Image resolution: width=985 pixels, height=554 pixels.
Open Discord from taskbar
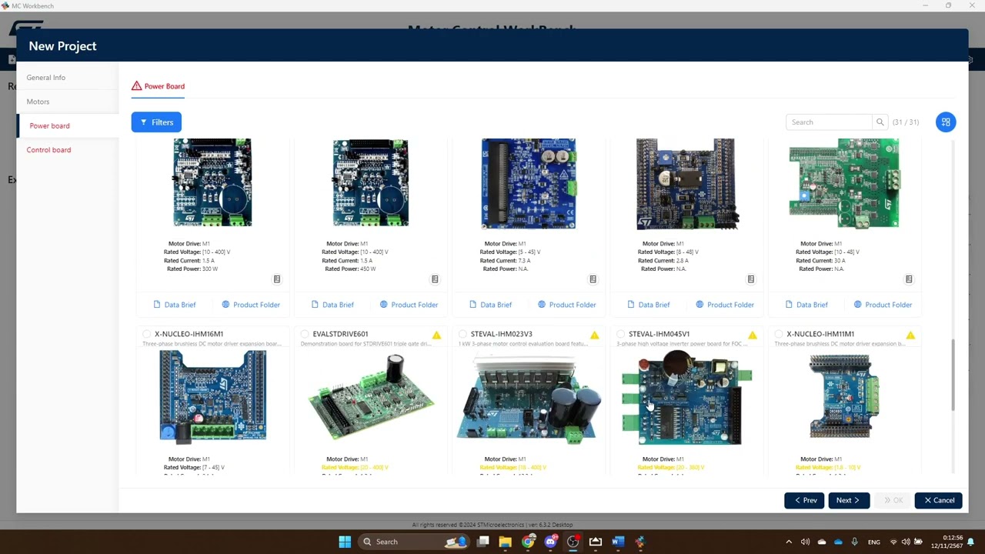(x=550, y=542)
